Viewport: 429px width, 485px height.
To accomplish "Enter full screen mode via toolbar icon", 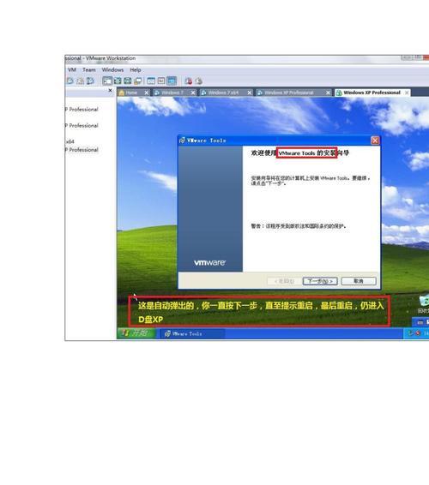I will pos(128,81).
